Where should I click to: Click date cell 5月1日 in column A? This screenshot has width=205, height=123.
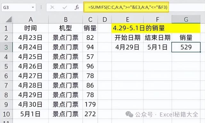[x=31, y=114]
